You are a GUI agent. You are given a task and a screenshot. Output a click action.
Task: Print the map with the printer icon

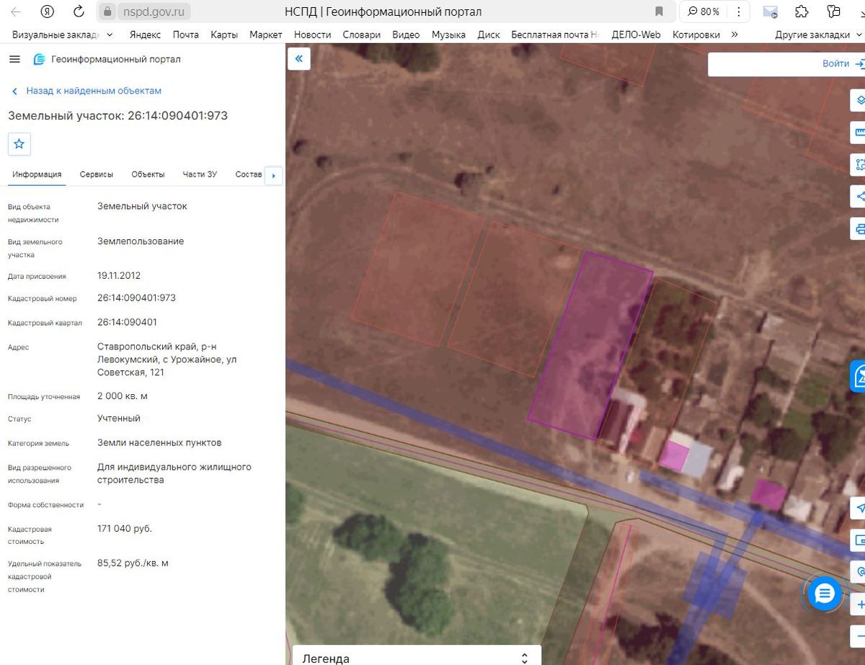tap(859, 229)
